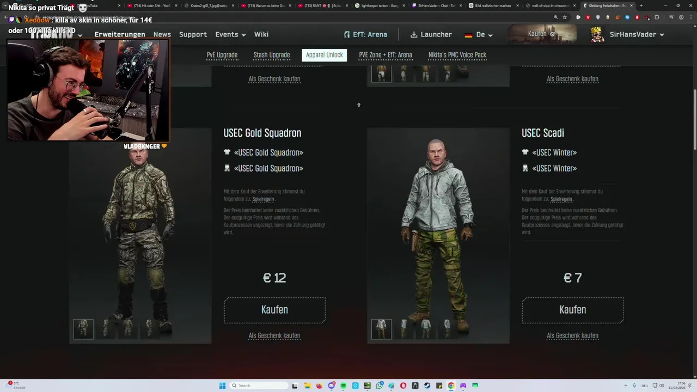This screenshot has width=697, height=392.
Task: Expand the Events menu
Action: point(230,34)
